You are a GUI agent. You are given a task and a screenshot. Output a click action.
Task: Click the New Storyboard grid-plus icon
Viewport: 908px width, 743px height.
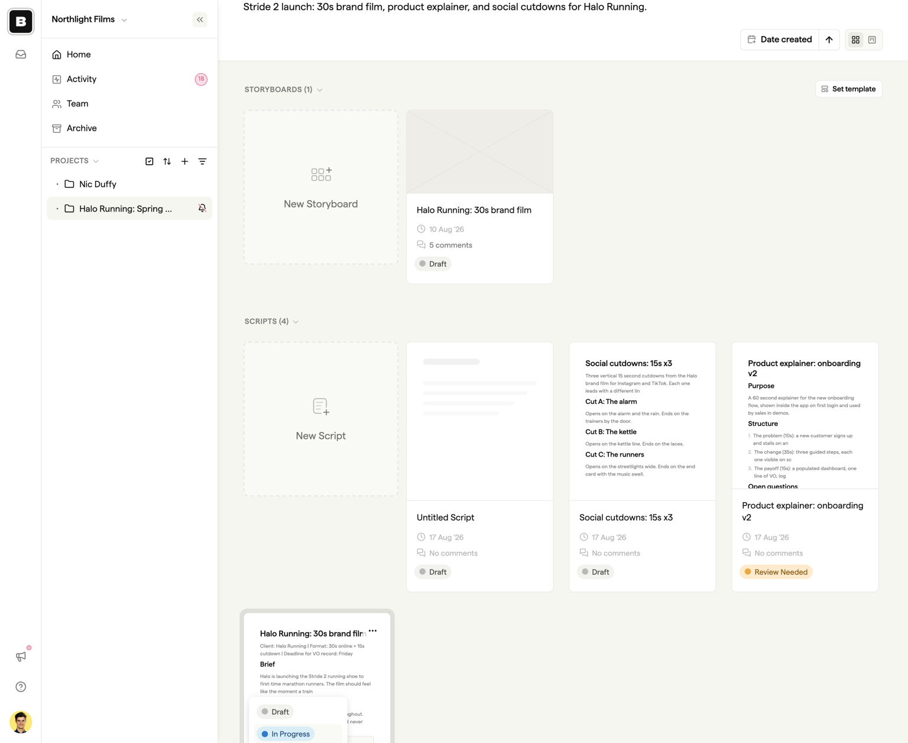click(x=321, y=174)
